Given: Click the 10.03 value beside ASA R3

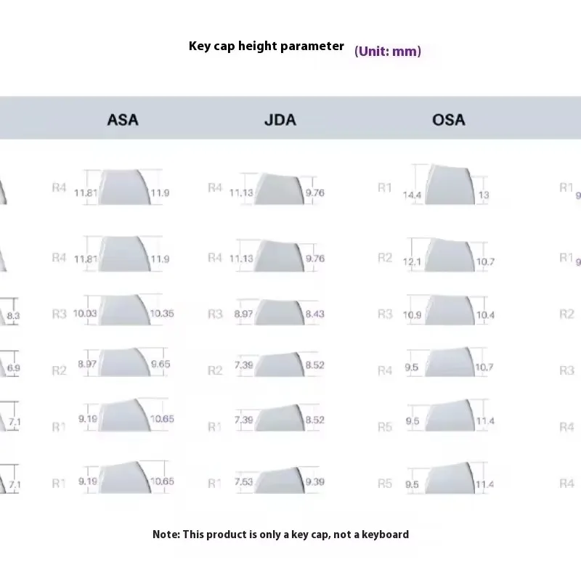Looking at the screenshot, I should pyautogui.click(x=85, y=313).
